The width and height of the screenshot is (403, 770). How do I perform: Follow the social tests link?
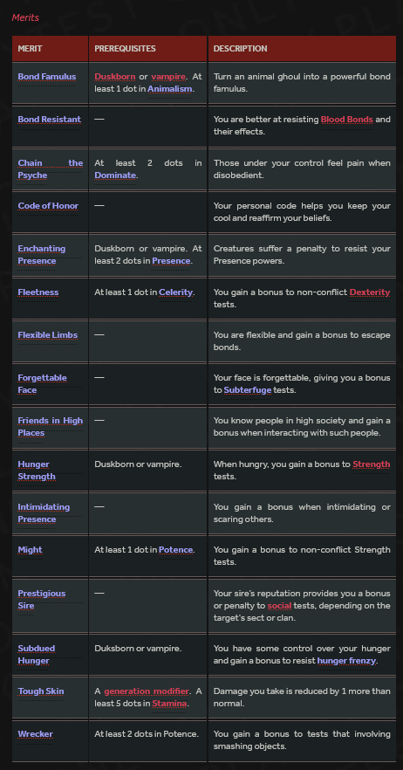(279, 606)
